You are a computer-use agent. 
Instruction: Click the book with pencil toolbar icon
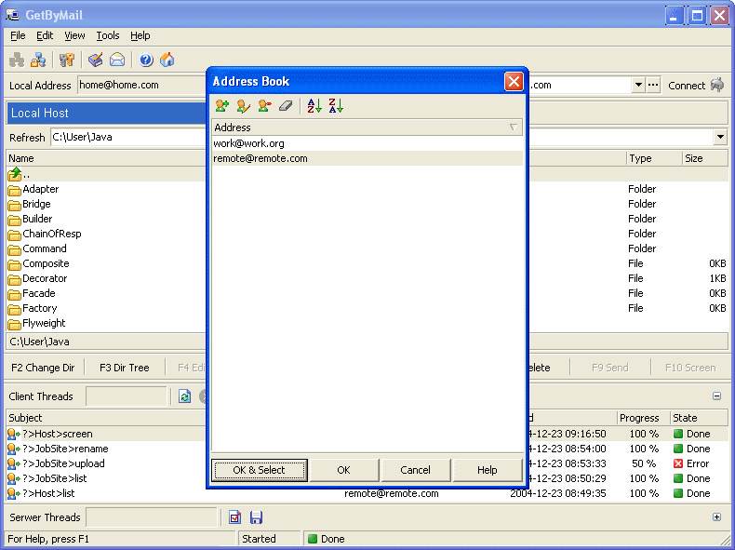pyautogui.click(x=95, y=60)
